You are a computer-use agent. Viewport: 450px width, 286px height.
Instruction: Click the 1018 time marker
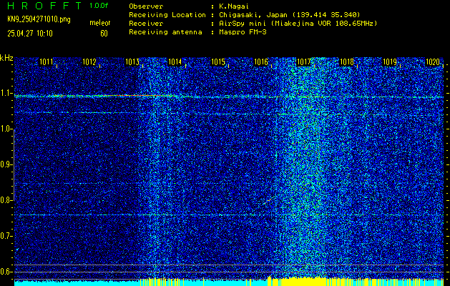coord(347,62)
